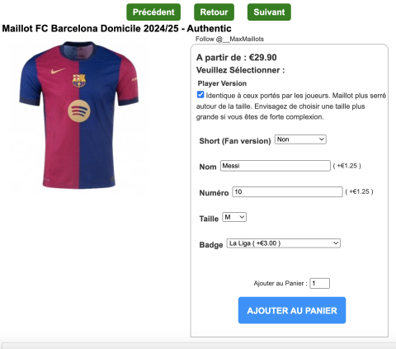
Task: Expand the Taille size dropdown
Action: [x=234, y=217]
